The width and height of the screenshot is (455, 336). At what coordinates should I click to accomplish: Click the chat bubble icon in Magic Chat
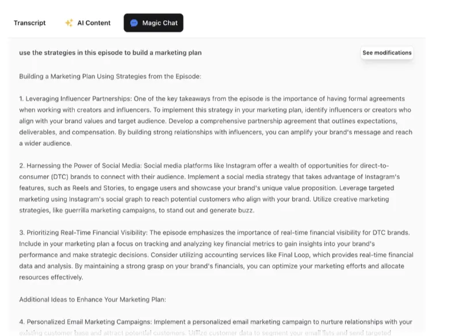tap(134, 23)
